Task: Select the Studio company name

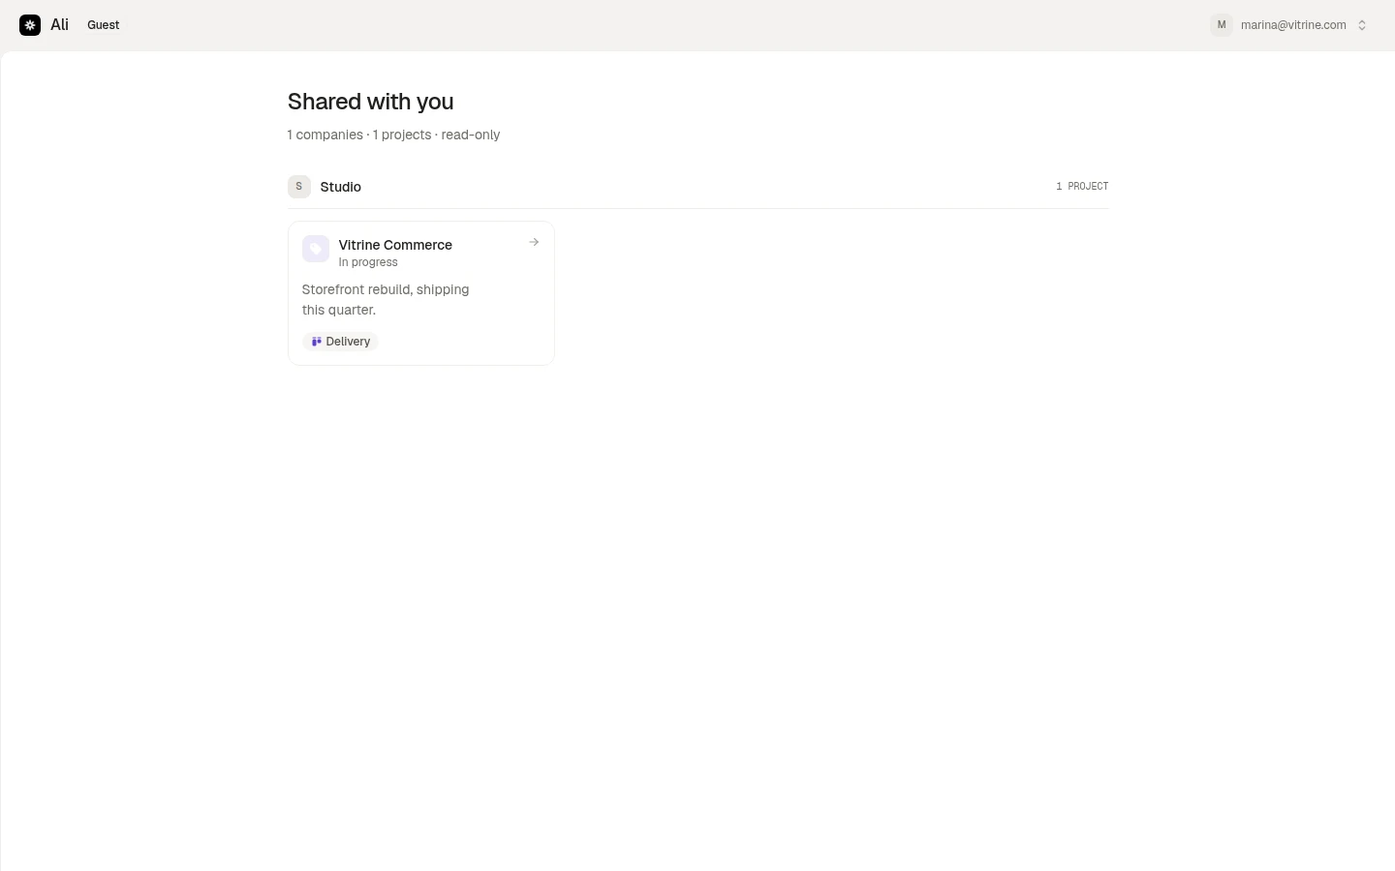Action: coord(340,187)
